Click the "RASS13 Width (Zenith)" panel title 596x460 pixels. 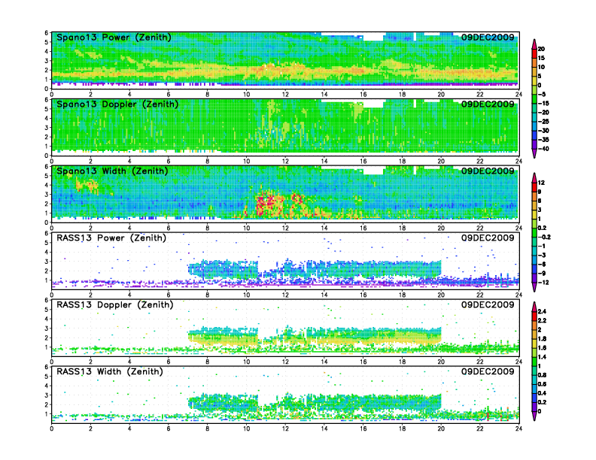[110, 371]
